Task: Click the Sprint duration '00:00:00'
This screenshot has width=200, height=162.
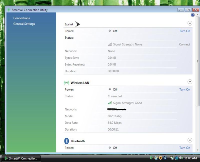Action: pyautogui.click(x=113, y=71)
